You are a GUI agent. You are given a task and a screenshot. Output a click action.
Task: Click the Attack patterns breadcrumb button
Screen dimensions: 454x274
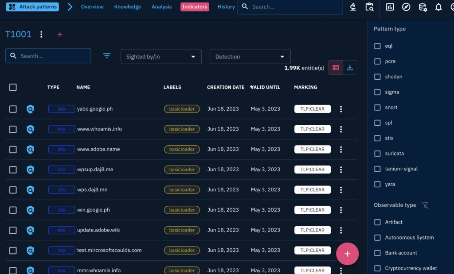(32, 7)
